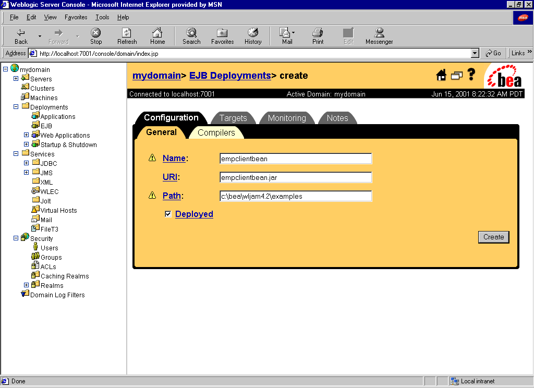Click the new window icon beside home
534x388 pixels.
pyautogui.click(x=457, y=75)
